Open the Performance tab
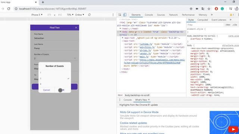 188,15
